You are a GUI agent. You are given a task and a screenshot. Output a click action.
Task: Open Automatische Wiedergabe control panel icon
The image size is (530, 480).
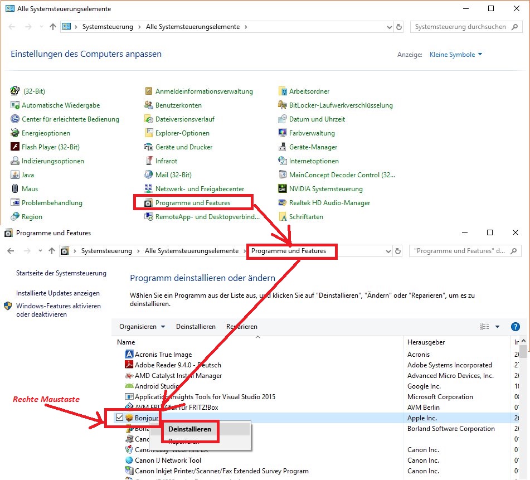tap(15, 105)
